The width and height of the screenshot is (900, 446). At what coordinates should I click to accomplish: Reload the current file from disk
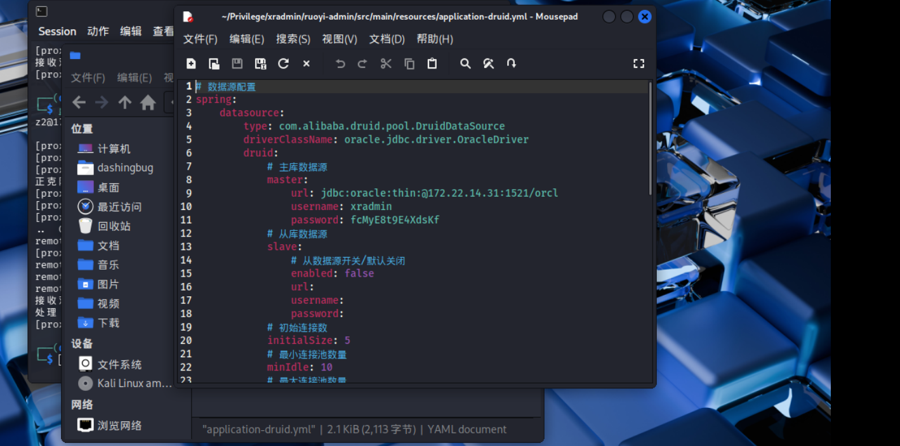[x=283, y=63]
